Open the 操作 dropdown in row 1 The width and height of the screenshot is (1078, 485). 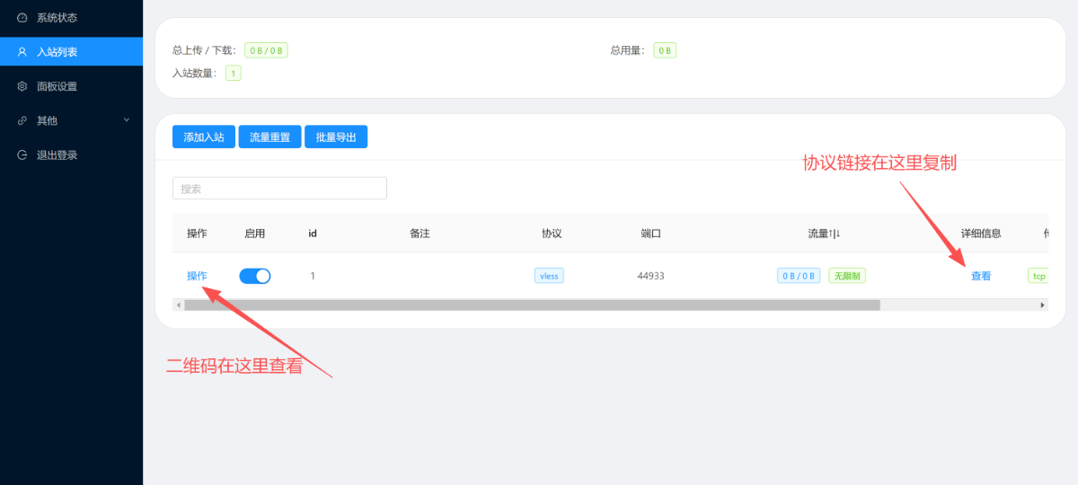coord(197,276)
